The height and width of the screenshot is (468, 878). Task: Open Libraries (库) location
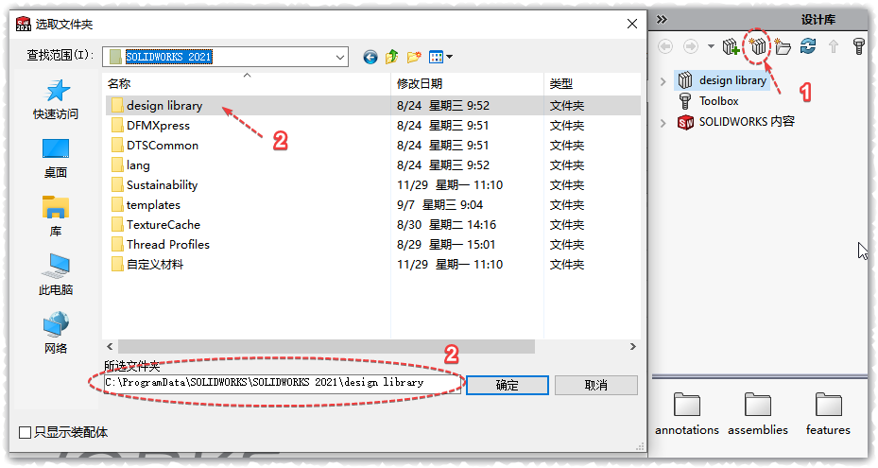[x=56, y=217]
